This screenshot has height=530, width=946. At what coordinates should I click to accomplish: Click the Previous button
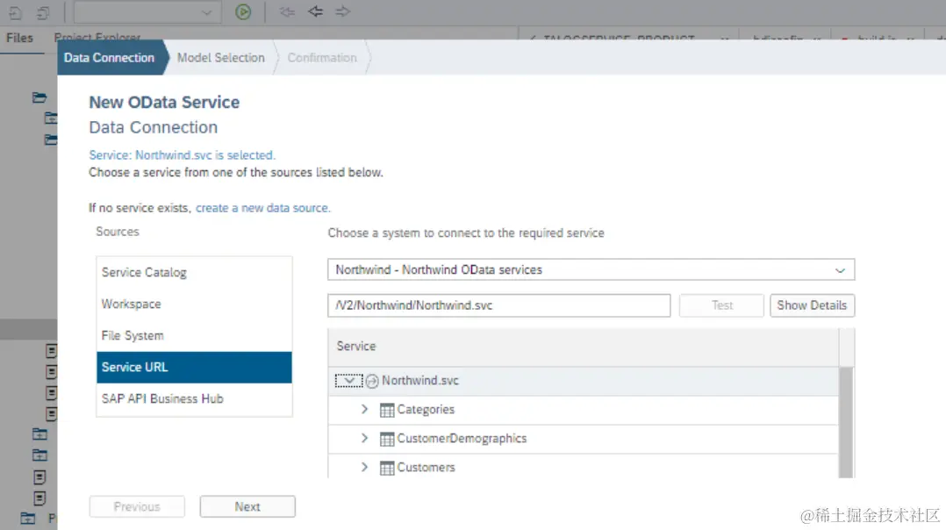click(x=137, y=506)
